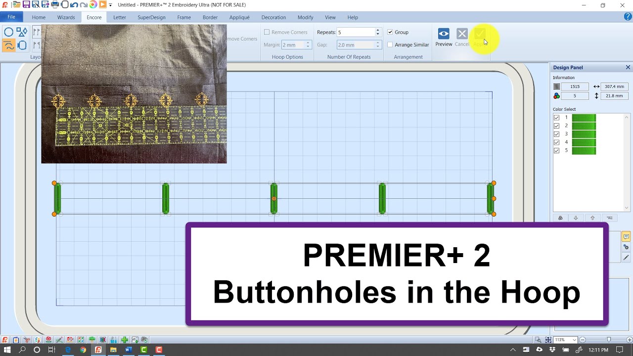Click the move color up arrow button
This screenshot has width=633, height=356.
tap(592, 218)
